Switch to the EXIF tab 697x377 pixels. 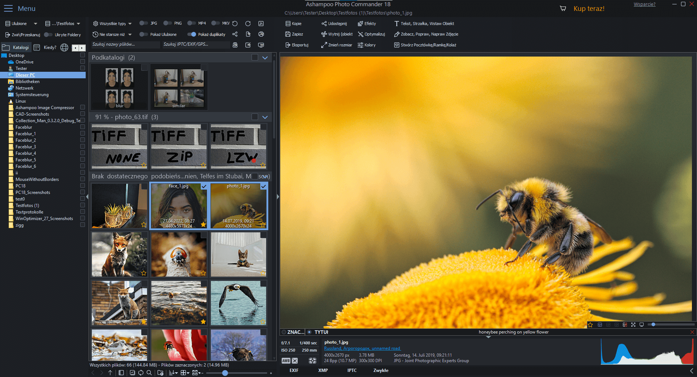tap(294, 370)
